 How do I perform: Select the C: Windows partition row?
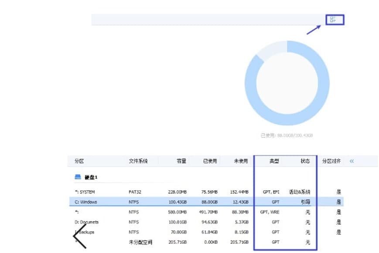[206, 202]
